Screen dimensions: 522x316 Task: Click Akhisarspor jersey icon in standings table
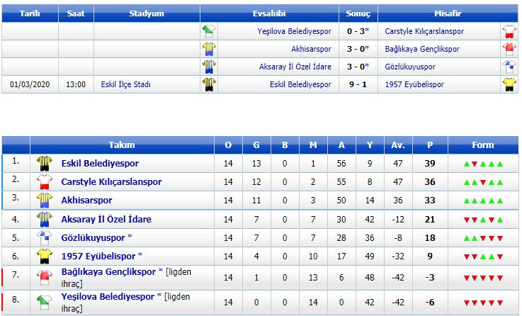click(45, 200)
